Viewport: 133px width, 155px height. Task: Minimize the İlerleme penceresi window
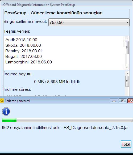coord(114,101)
